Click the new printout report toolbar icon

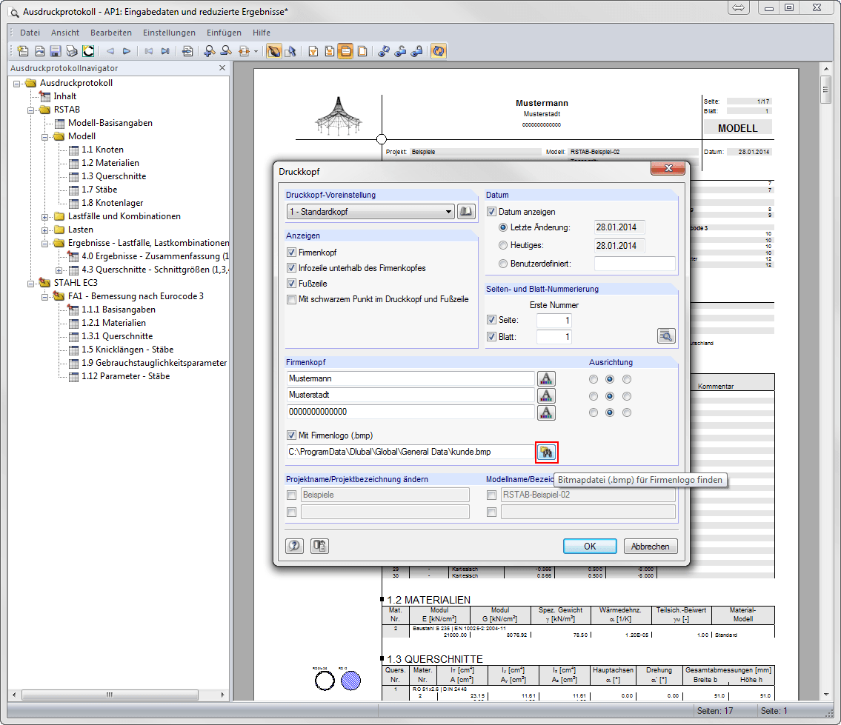point(23,51)
